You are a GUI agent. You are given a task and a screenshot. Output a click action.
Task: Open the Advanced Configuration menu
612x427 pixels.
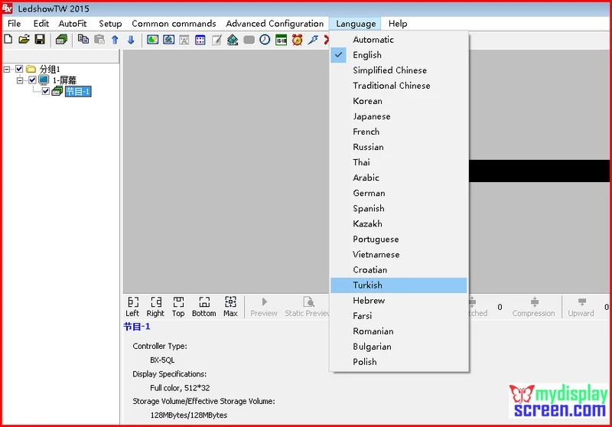(x=275, y=24)
